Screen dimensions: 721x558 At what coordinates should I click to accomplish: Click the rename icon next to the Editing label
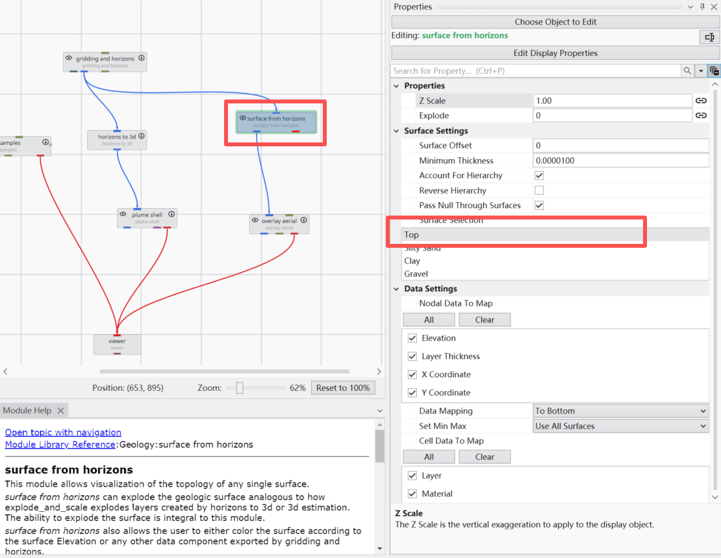tap(709, 38)
